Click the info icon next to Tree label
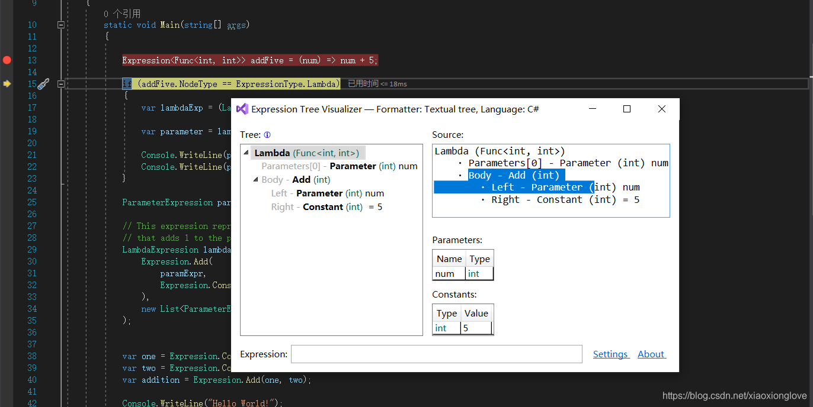The width and height of the screenshot is (813, 407). point(267,134)
